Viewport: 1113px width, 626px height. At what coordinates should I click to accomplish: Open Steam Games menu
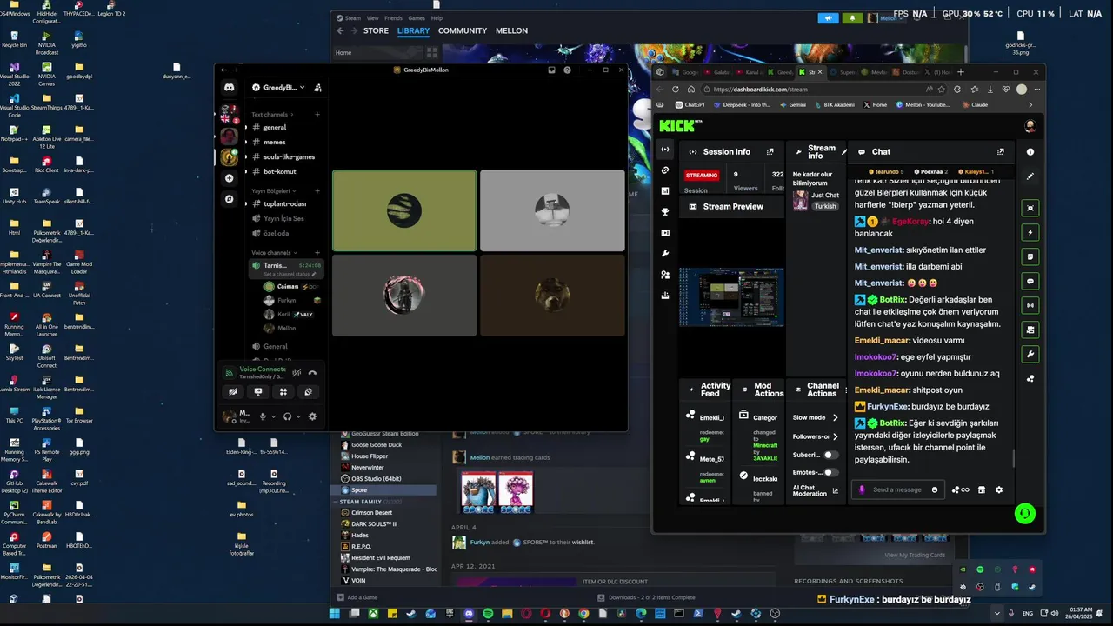pos(417,18)
